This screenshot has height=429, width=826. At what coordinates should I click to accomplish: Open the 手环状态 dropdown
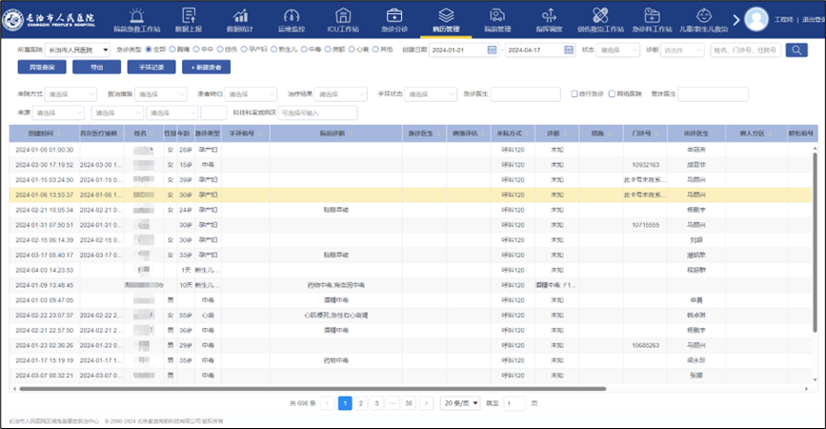pyautogui.click(x=431, y=94)
